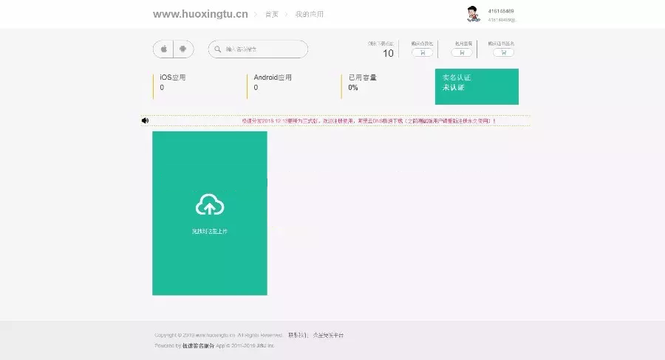Click the red announcement notice text

pos(369,121)
